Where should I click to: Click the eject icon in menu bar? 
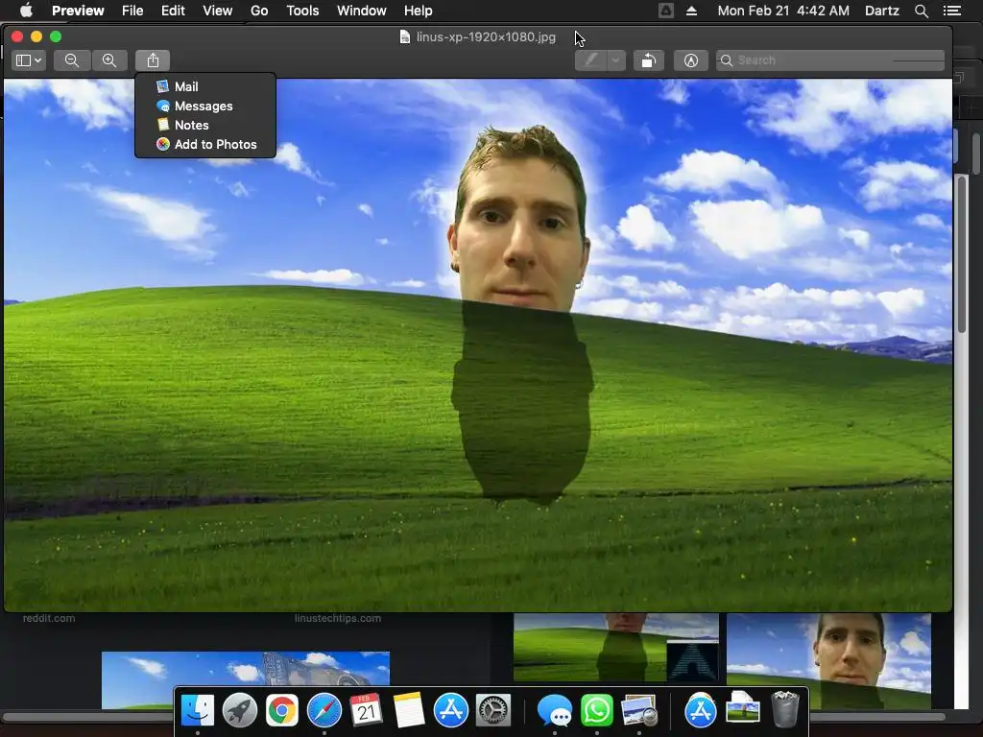click(691, 11)
